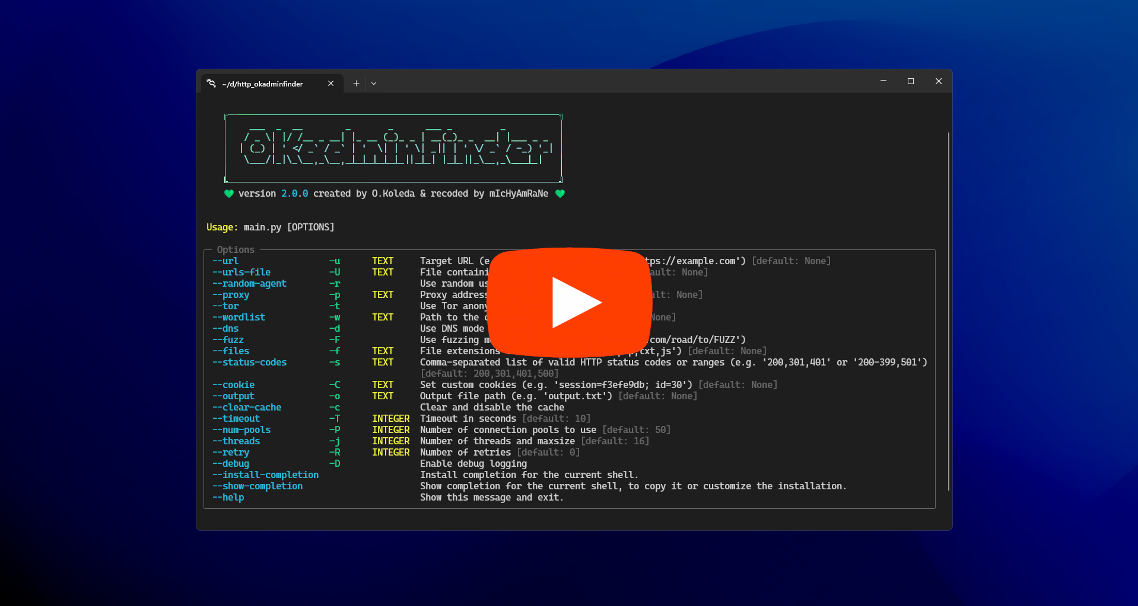Click the --status-codes option name
1138x606 pixels.
(x=249, y=363)
